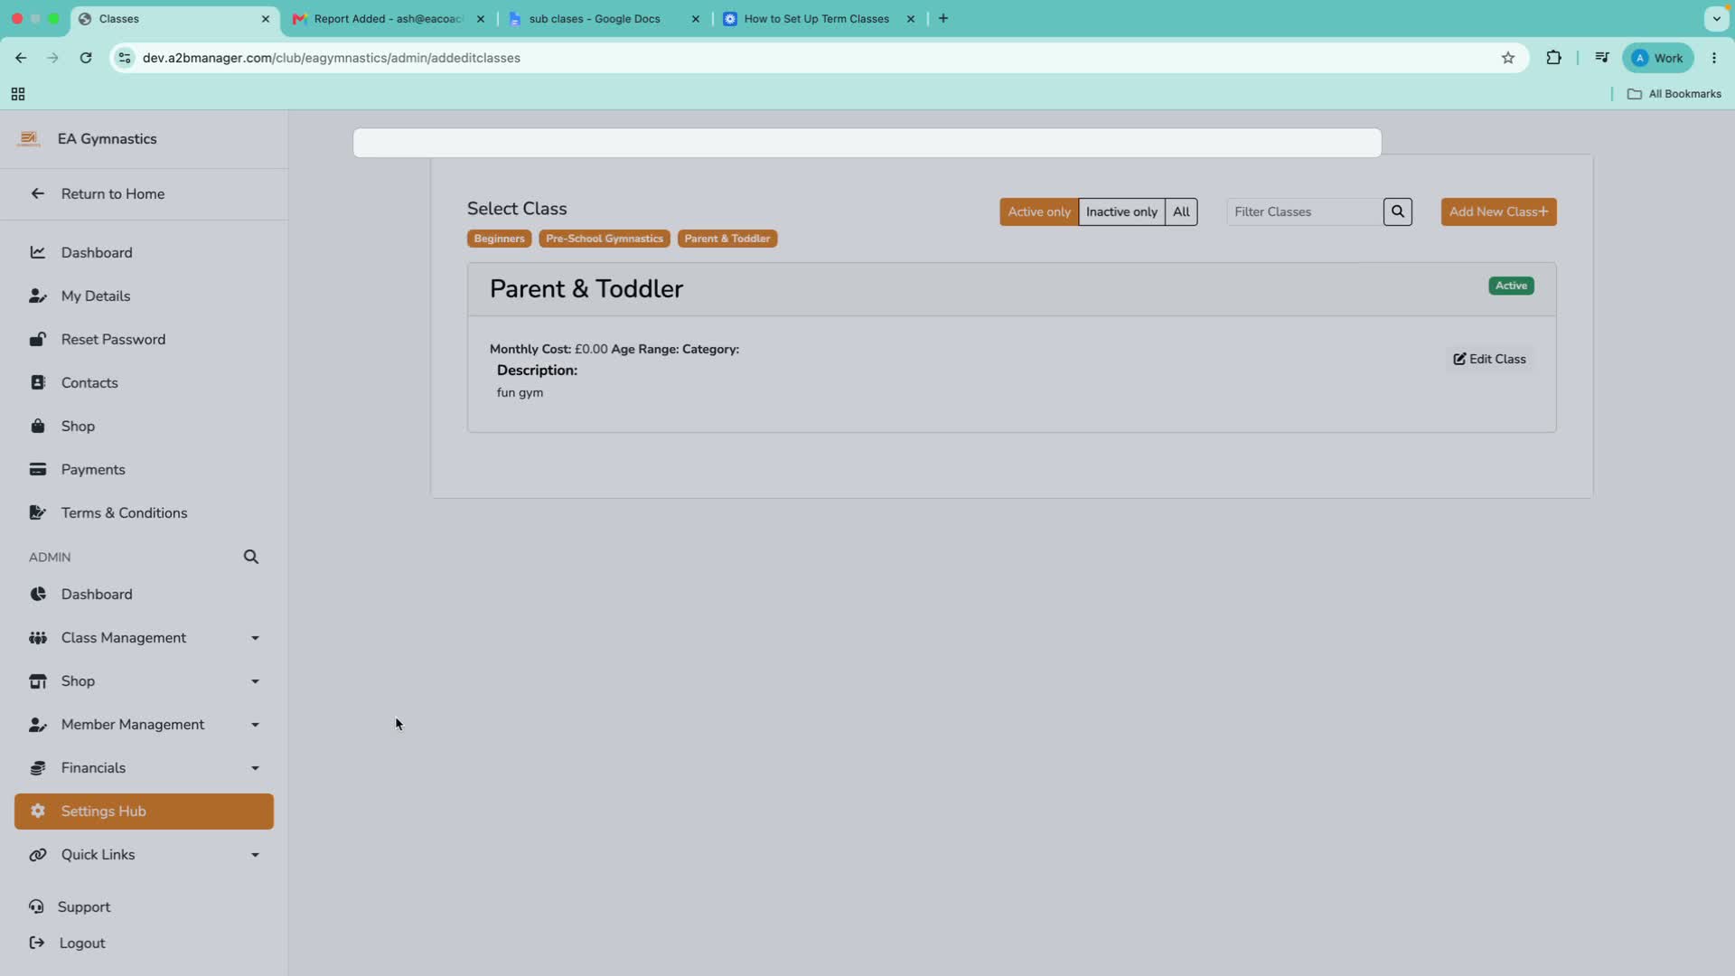Screen dimensions: 1735x976
Task: Click the Contacts address book icon
Action: (38, 382)
